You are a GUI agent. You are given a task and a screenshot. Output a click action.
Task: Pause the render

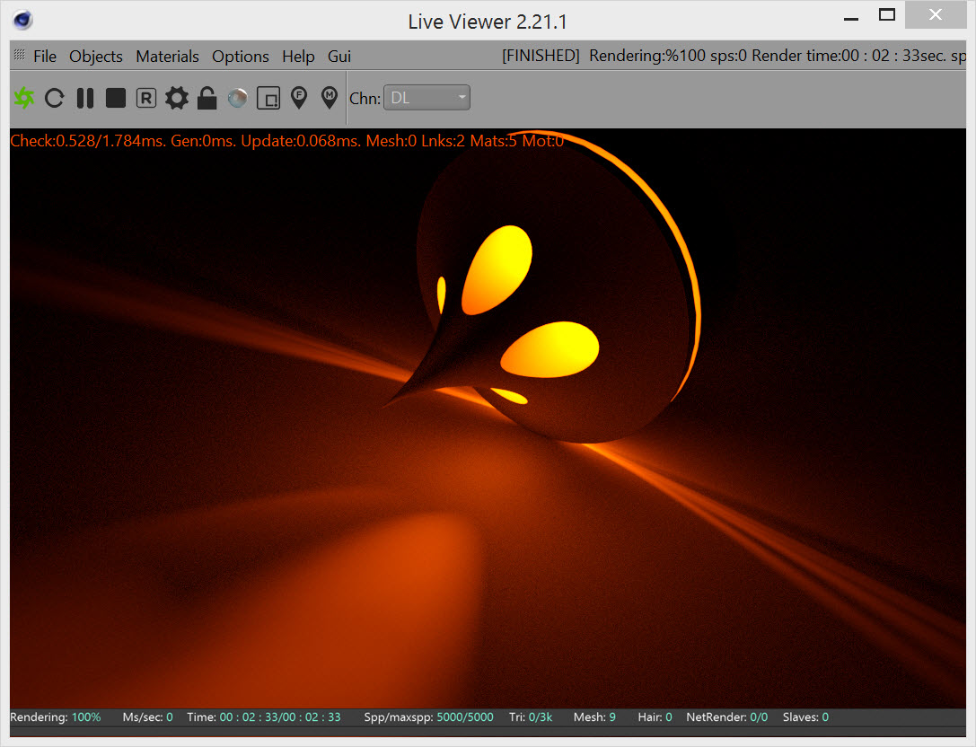tap(84, 98)
